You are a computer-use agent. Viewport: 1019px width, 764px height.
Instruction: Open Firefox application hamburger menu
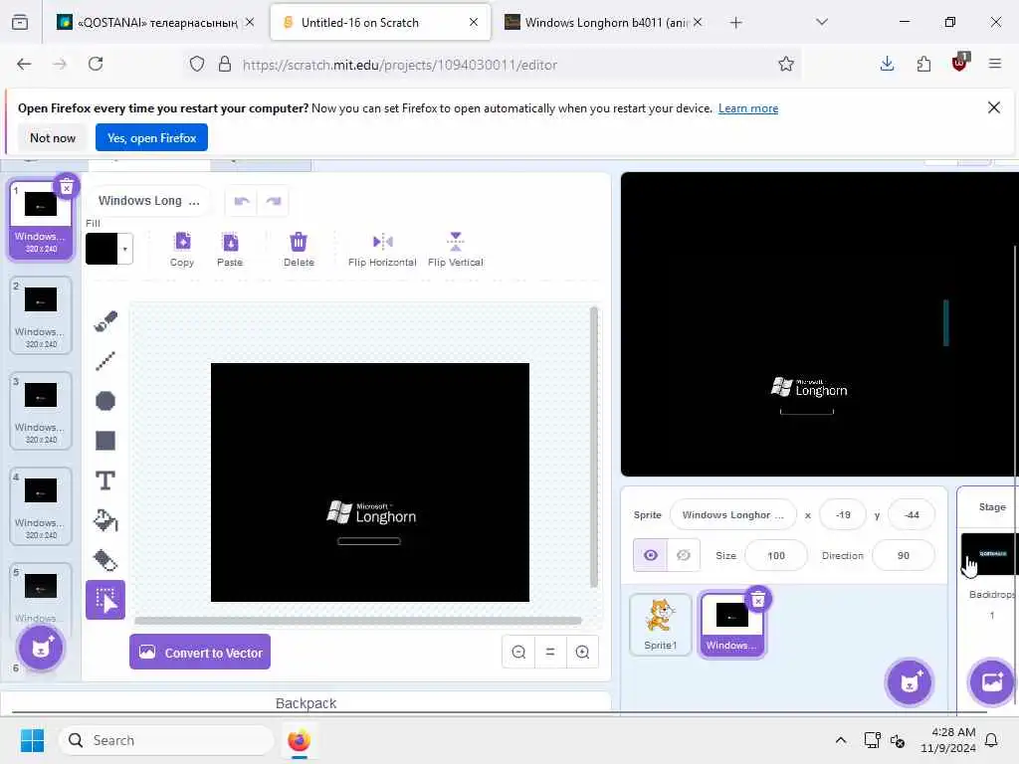994,64
